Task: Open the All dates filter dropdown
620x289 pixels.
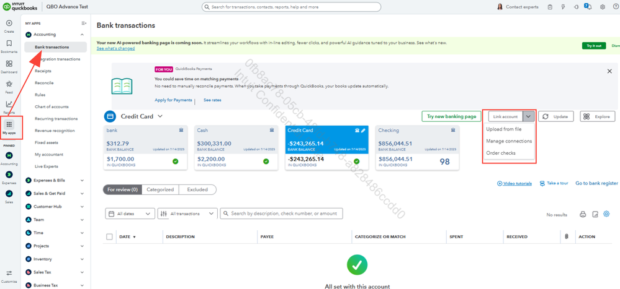Action: (130, 214)
